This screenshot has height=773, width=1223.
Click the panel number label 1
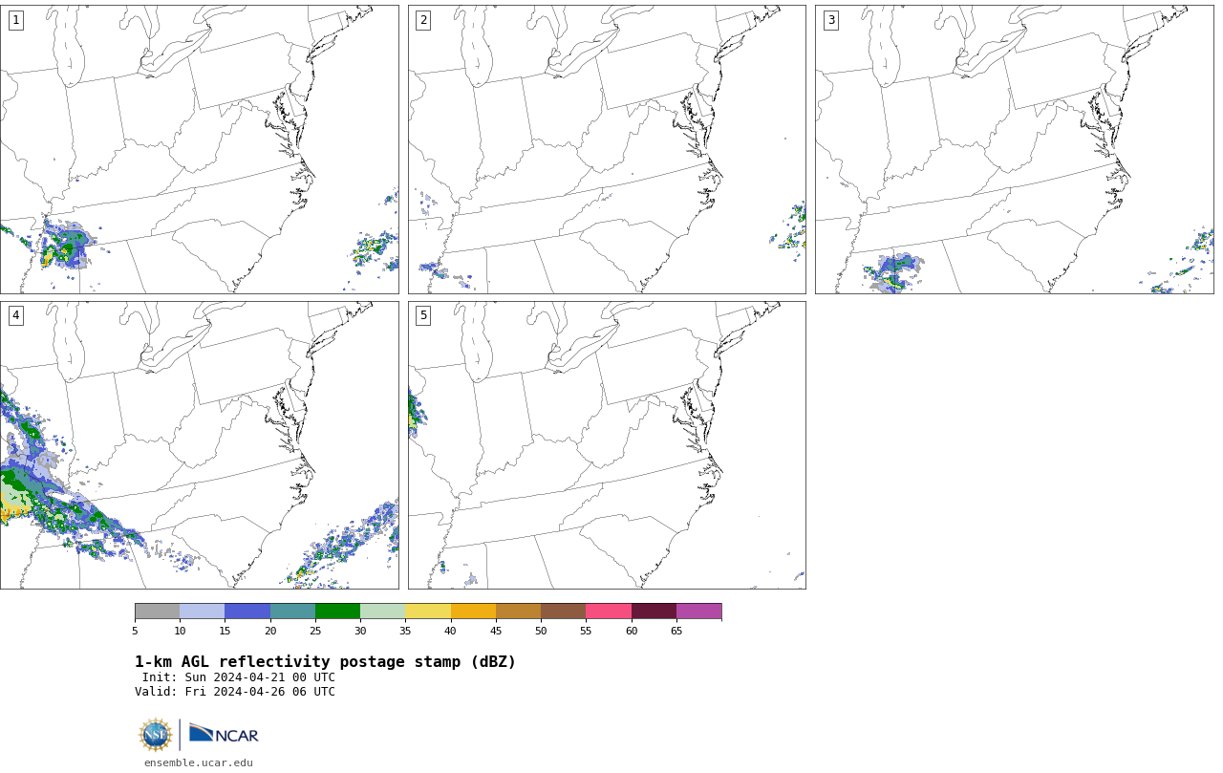[15, 20]
